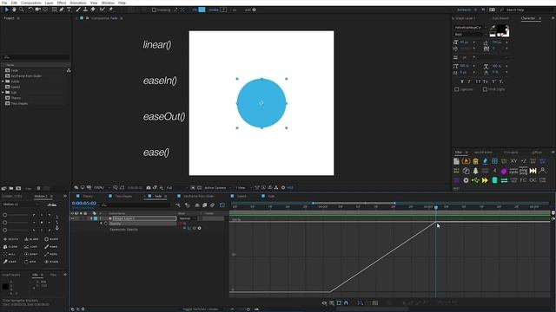Open the font style Bold dropdown
The height and width of the screenshot is (312, 556).
471,35
